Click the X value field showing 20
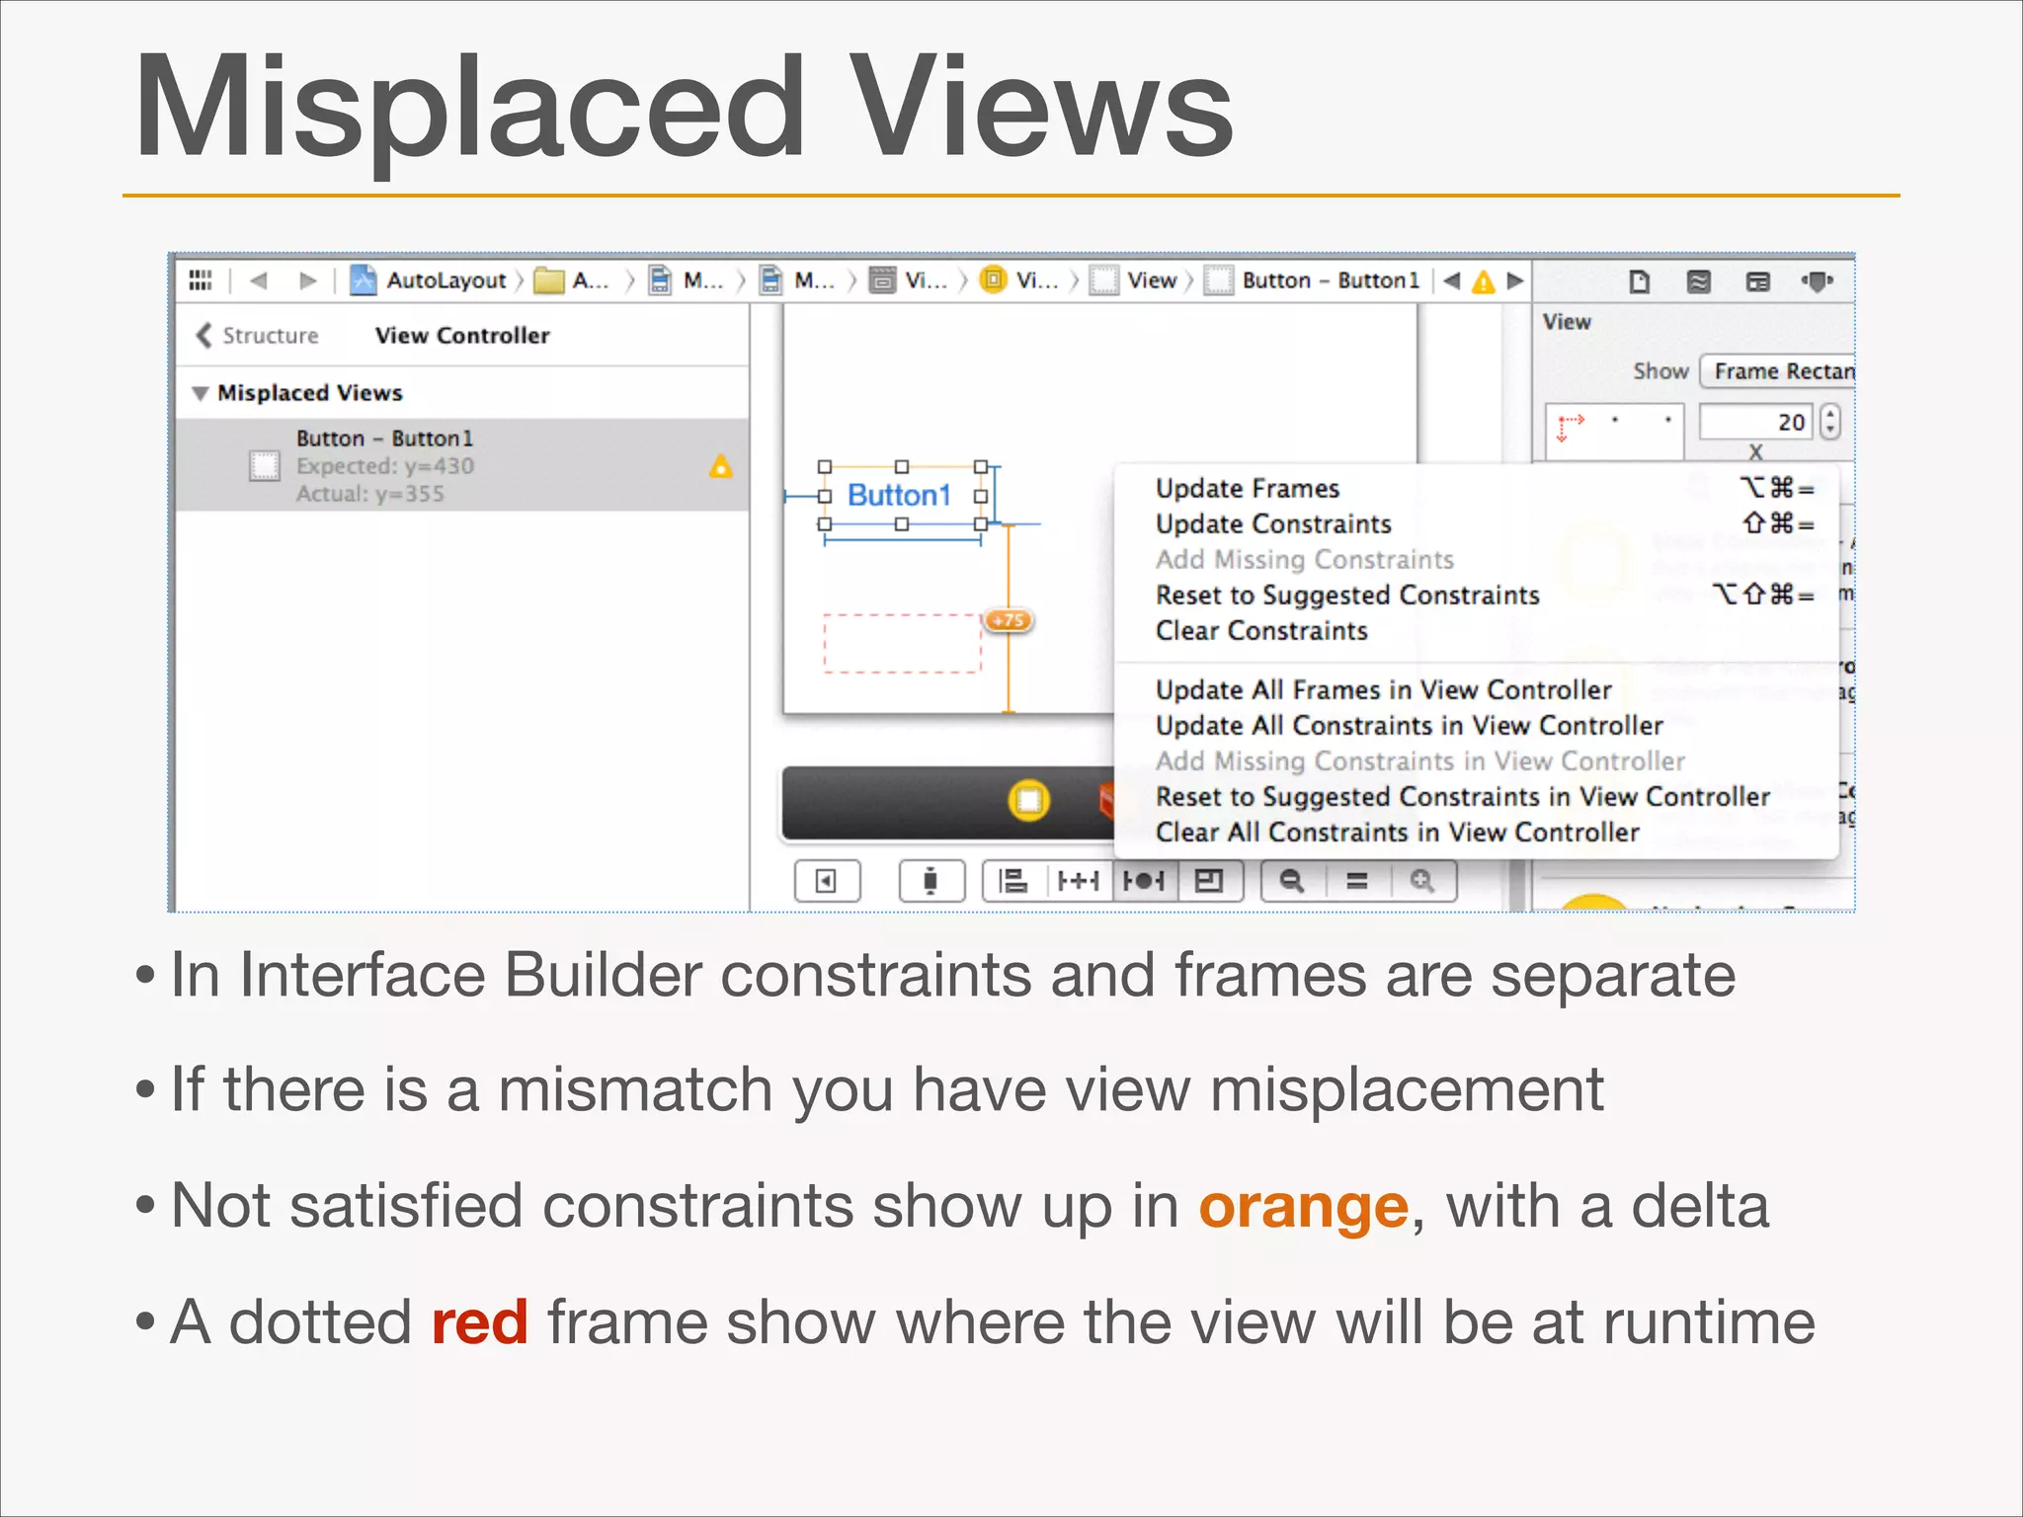The width and height of the screenshot is (2023, 1517). point(1755,422)
